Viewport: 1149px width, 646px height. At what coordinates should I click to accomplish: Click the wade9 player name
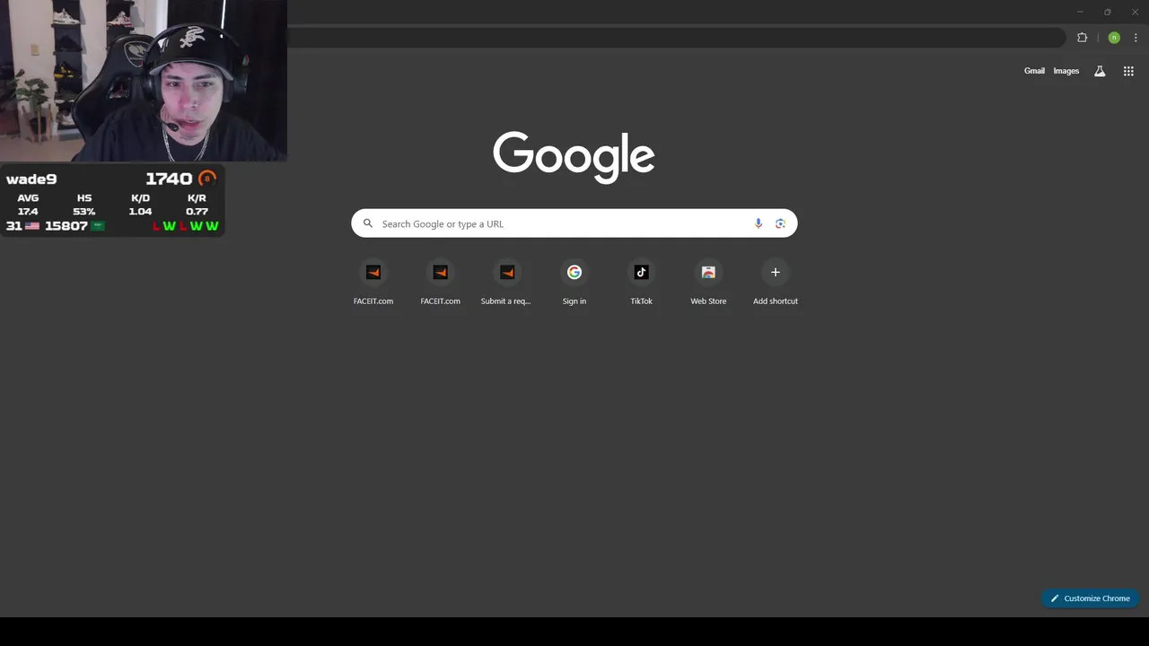[31, 179]
